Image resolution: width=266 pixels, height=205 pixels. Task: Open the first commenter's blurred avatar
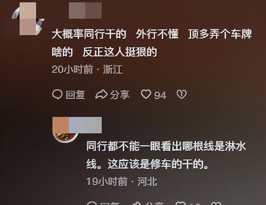[x=28, y=18]
